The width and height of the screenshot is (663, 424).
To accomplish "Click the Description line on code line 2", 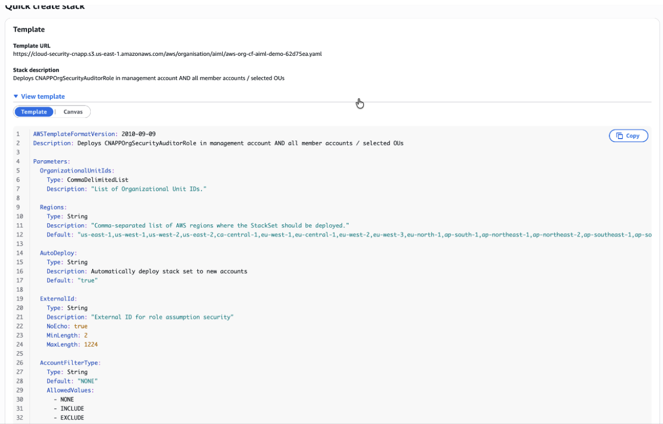I will point(218,143).
